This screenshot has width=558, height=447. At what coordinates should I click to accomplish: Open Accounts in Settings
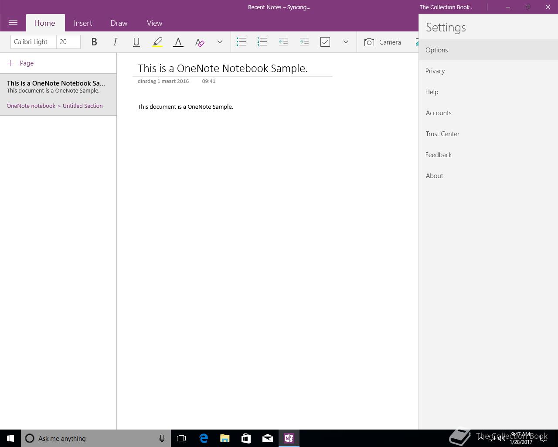click(488, 113)
